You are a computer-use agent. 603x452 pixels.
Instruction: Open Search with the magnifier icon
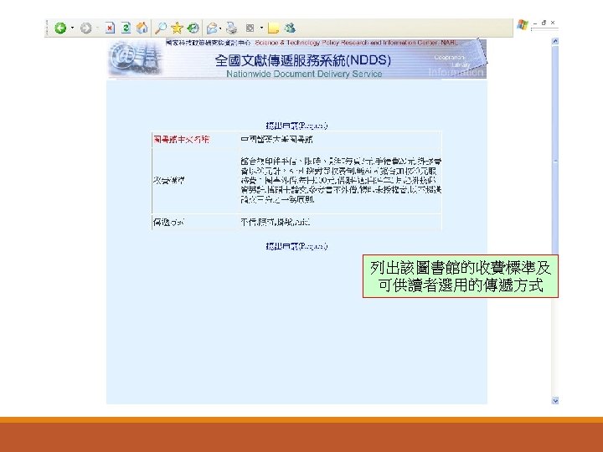pos(160,28)
